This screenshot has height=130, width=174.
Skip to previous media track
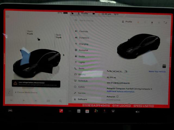pyautogui.click(x=11, y=100)
